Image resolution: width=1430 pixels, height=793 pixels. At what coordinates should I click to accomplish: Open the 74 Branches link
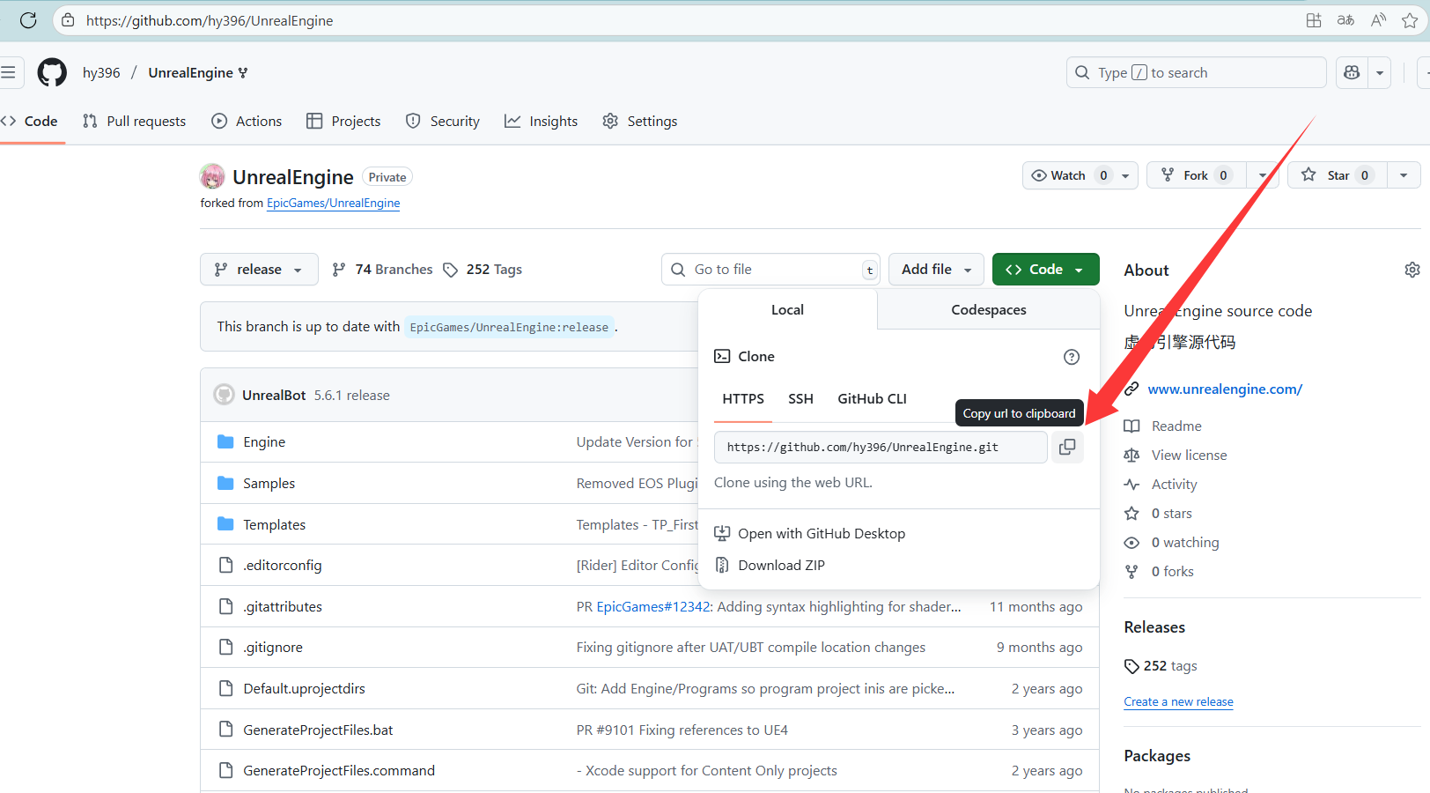click(x=382, y=269)
